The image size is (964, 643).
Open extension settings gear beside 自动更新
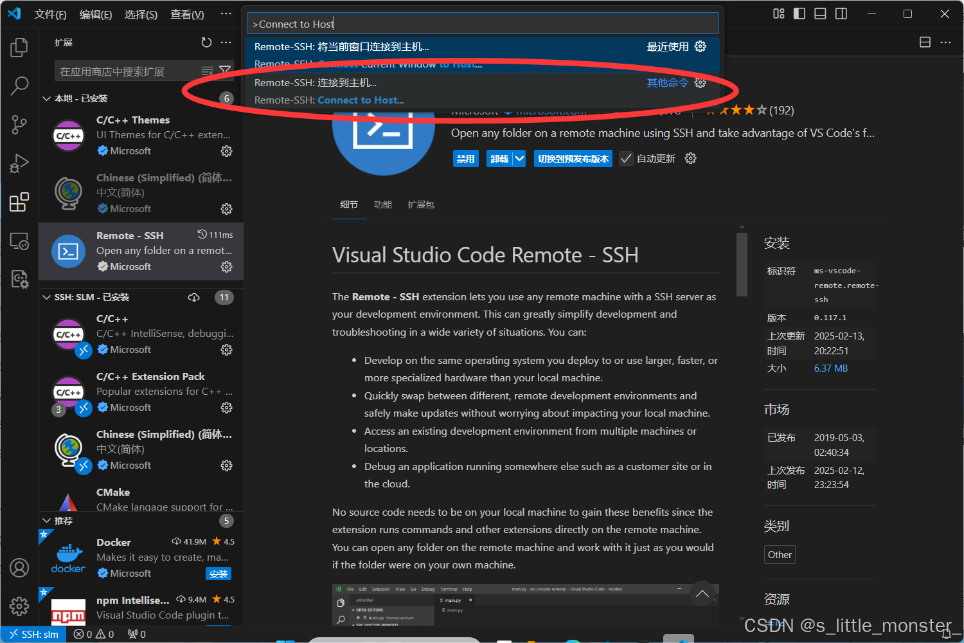[x=691, y=158]
